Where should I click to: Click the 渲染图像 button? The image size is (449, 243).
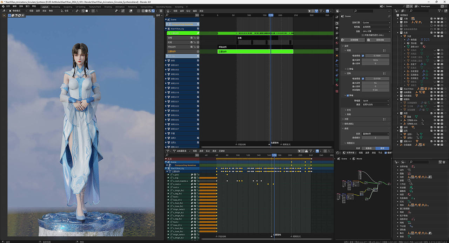click(x=352, y=40)
